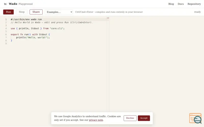
Task: Click the "ready" status text
Action: [x=197, y=12]
